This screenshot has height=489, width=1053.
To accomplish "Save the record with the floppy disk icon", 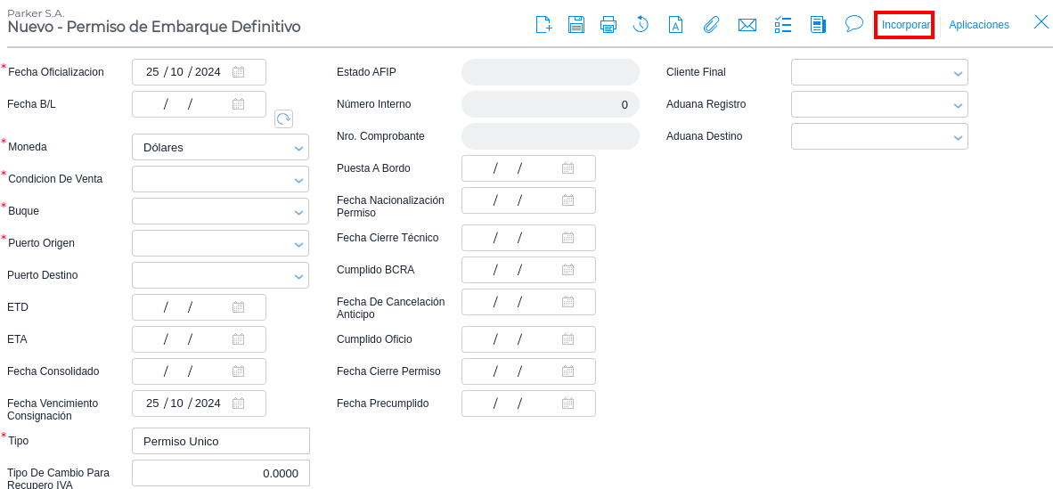I will click(576, 25).
